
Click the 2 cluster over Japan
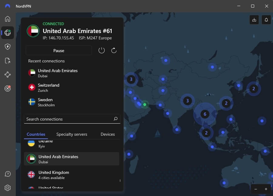254,89
